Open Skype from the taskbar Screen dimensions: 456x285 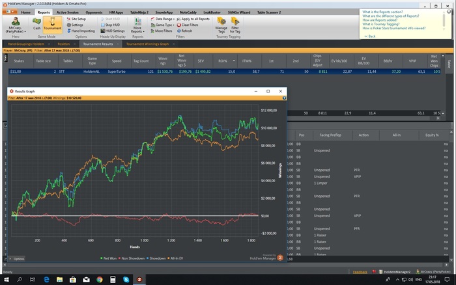coord(126,280)
